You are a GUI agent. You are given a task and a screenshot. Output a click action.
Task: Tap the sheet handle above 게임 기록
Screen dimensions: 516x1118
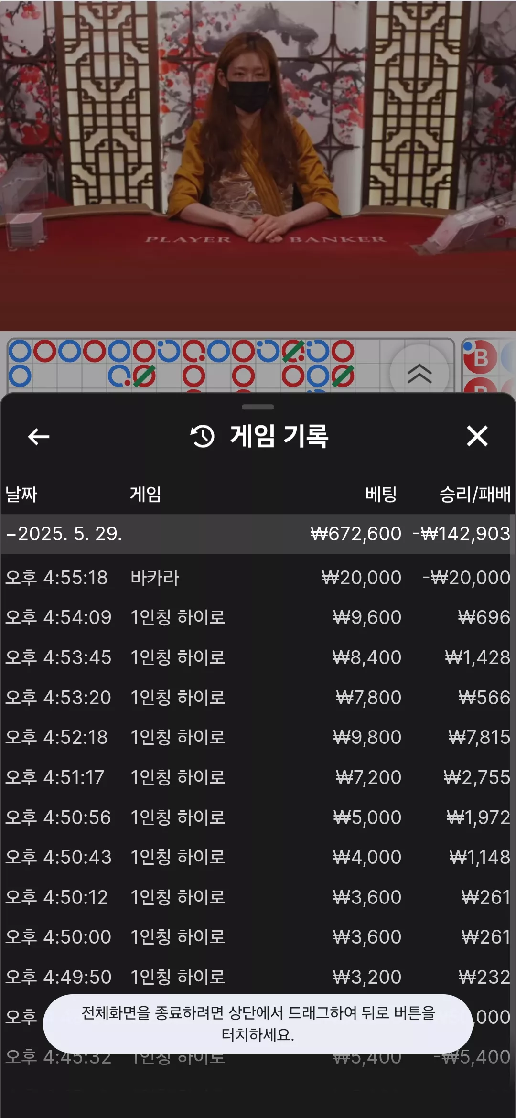pos(258,407)
